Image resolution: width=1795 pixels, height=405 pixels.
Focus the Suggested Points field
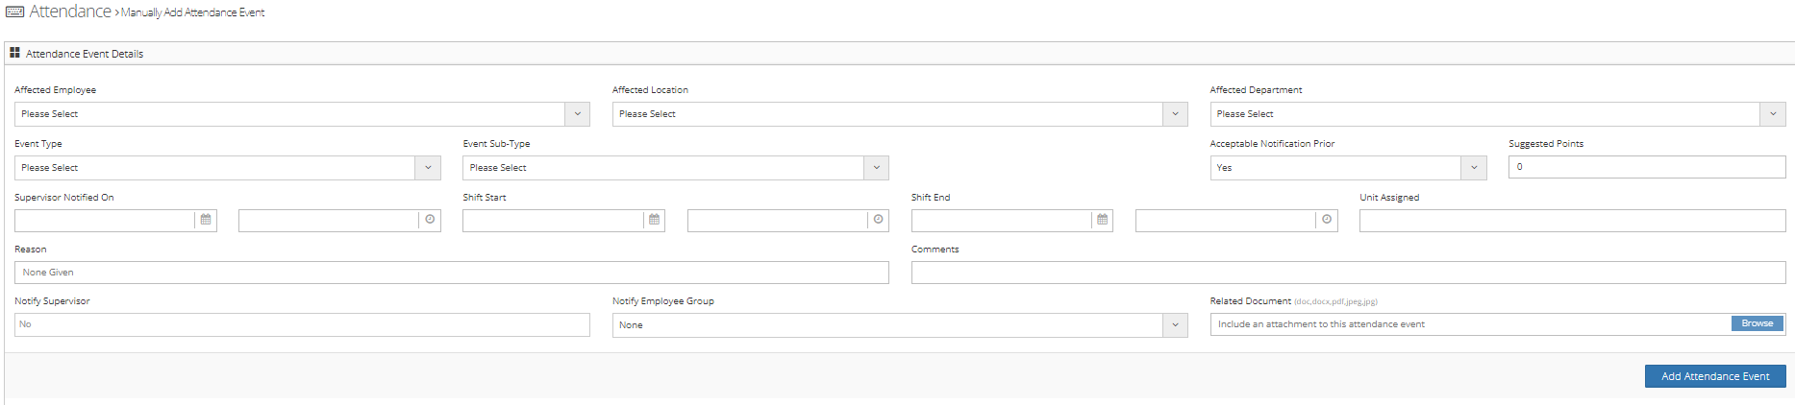click(x=1646, y=167)
